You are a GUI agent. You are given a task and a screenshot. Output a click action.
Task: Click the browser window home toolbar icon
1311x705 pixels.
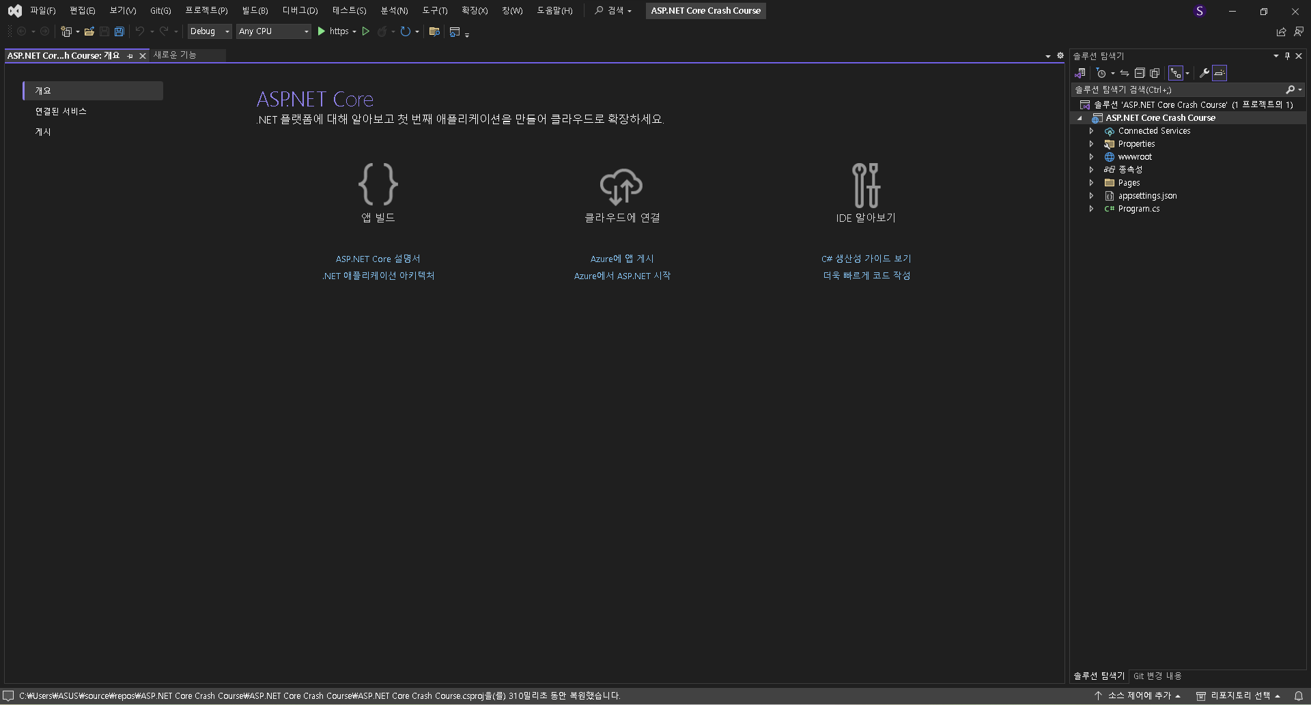(x=455, y=31)
